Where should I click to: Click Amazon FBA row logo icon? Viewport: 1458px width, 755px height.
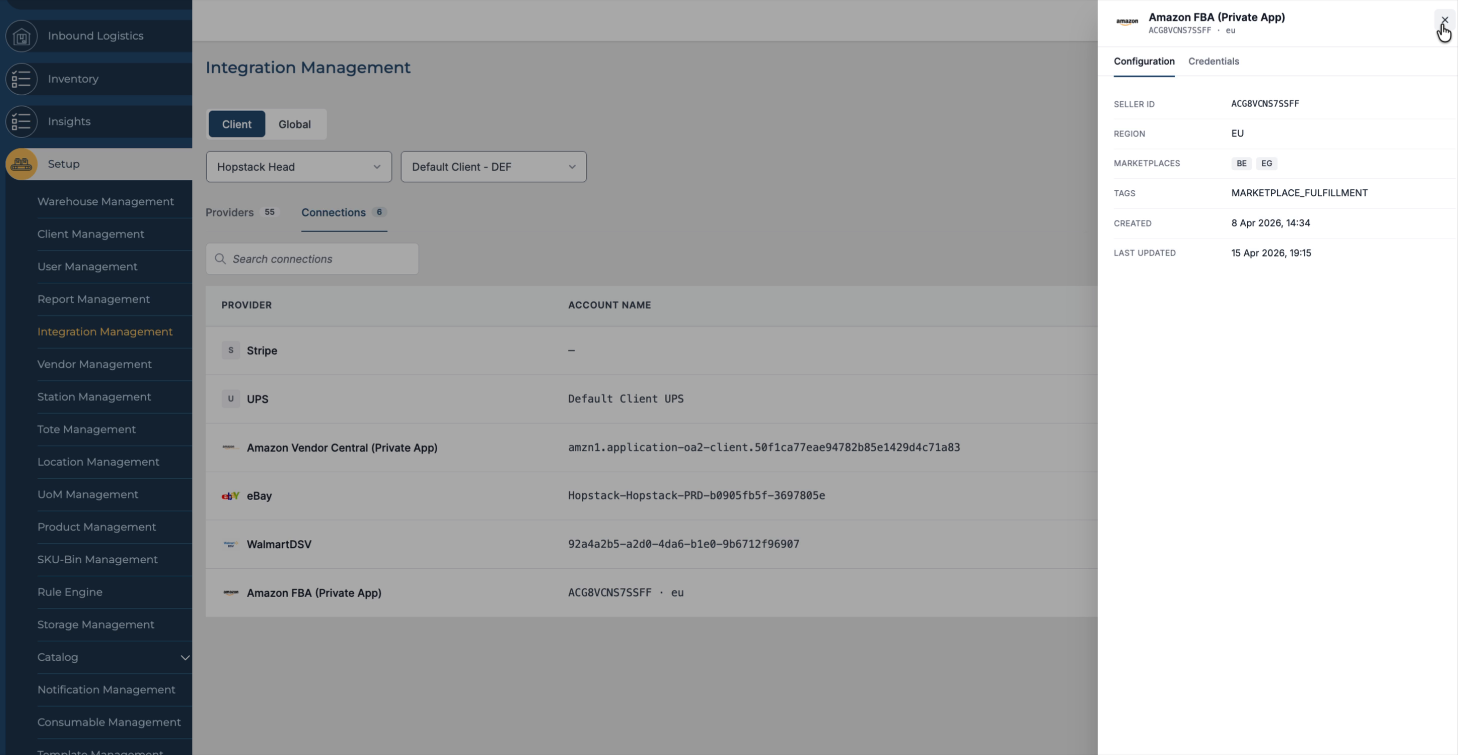230,593
